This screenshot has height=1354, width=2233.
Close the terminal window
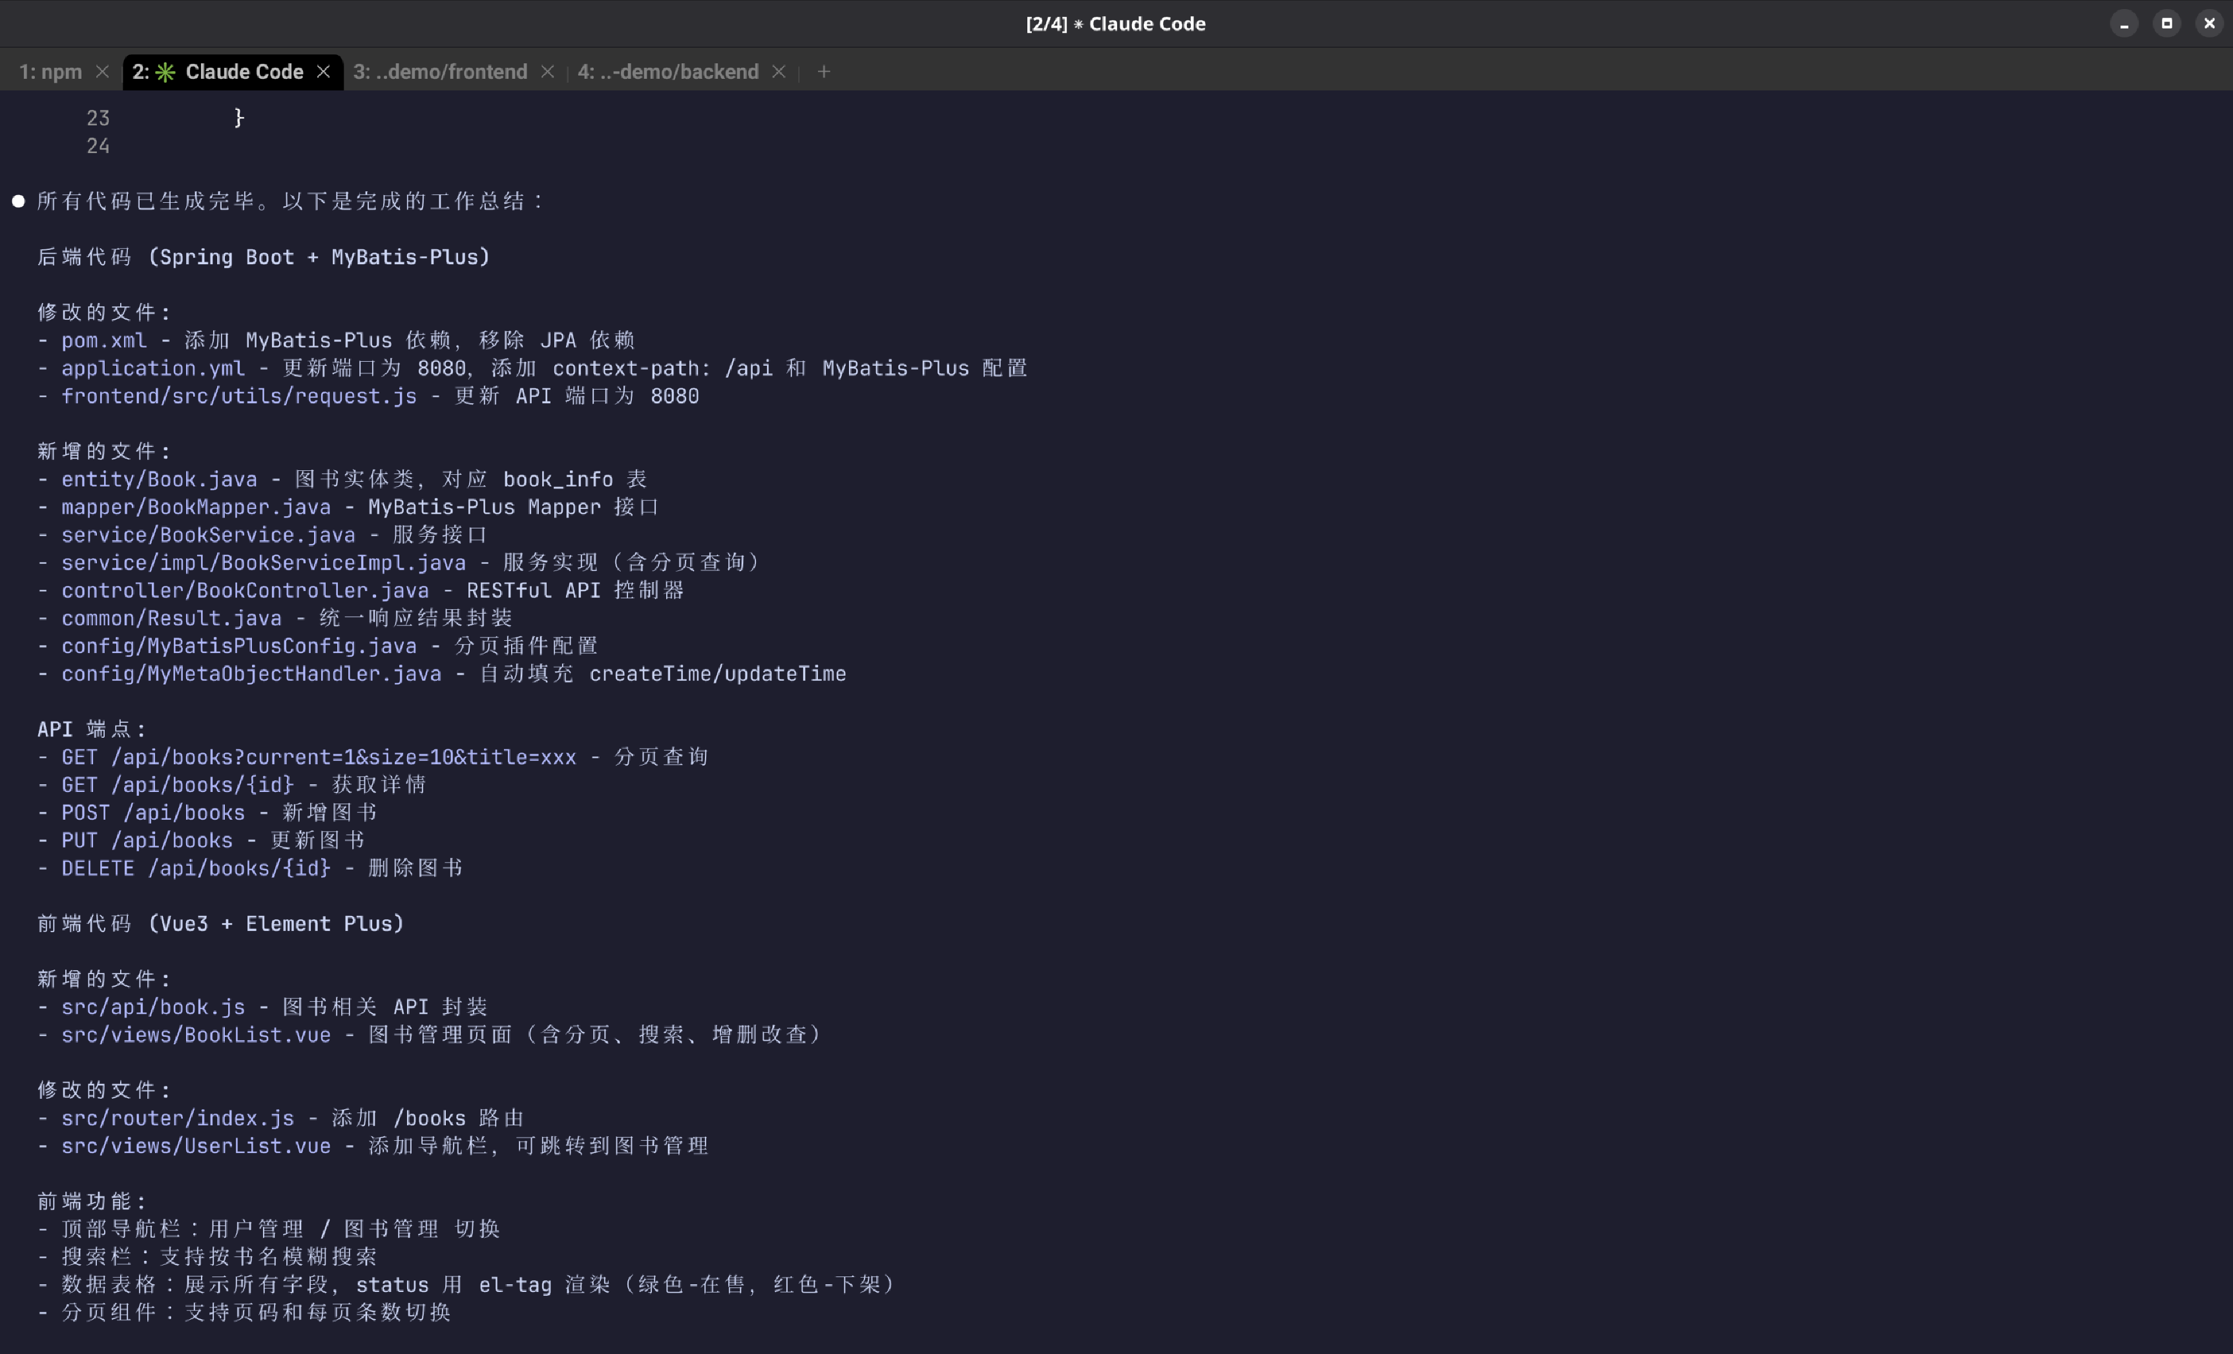2208,23
